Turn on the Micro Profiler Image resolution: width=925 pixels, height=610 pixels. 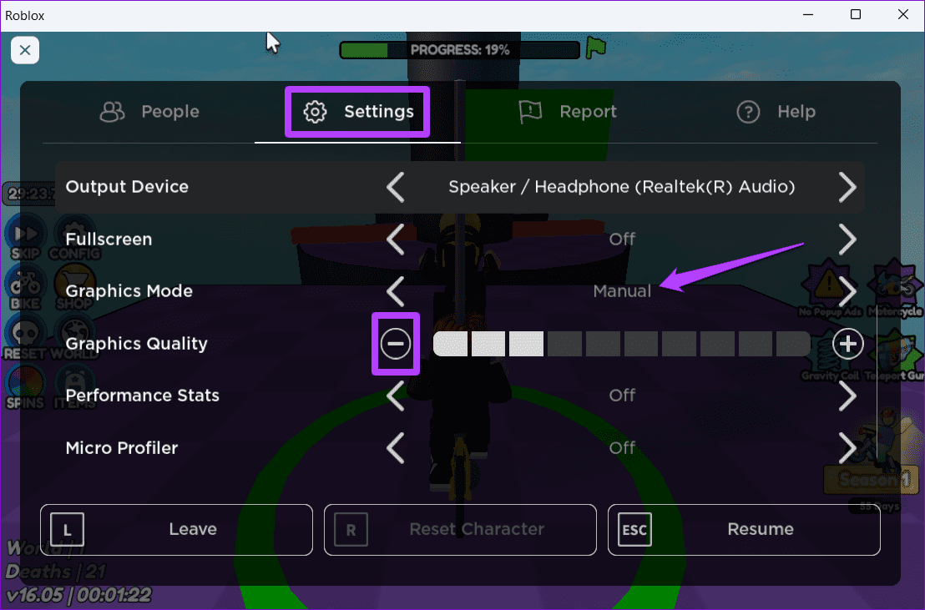point(847,448)
